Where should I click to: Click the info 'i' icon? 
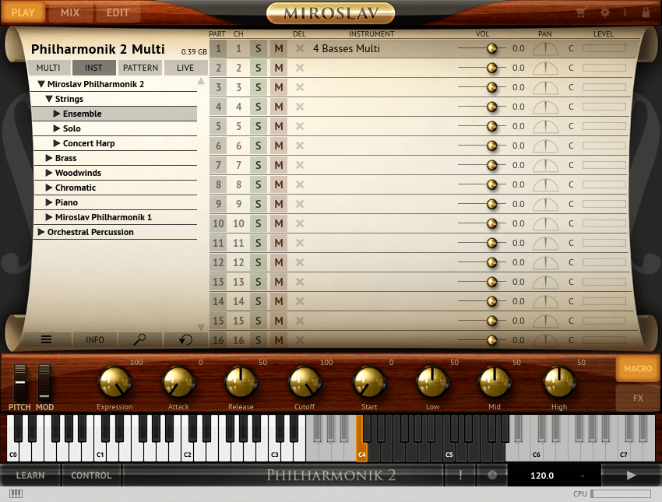click(x=625, y=12)
